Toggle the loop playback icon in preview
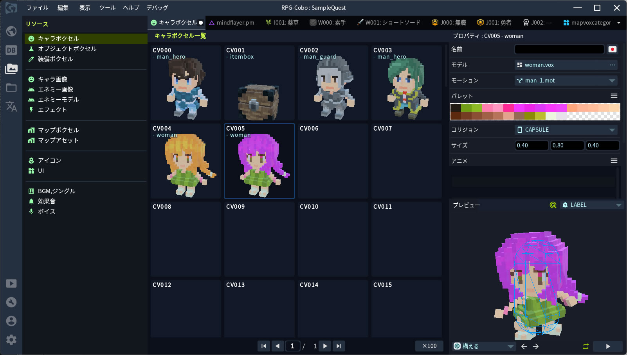The height and width of the screenshot is (355, 627). pyautogui.click(x=586, y=346)
